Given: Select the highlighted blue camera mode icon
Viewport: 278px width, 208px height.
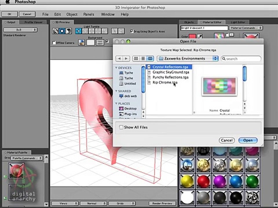Looking at the screenshot, I should (x=62, y=31).
